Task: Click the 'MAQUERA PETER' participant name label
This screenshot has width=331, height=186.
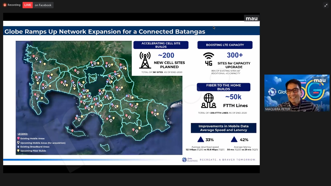Action: (277, 109)
